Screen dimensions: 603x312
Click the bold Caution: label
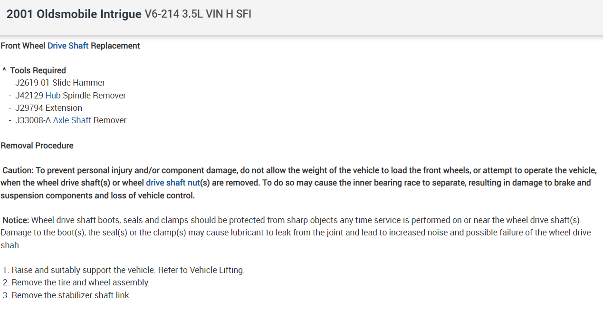18,170
